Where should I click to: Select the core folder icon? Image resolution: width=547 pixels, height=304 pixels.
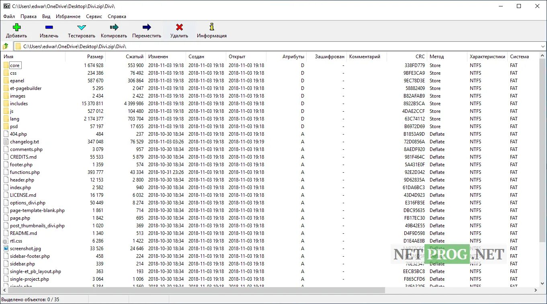(x=6, y=65)
